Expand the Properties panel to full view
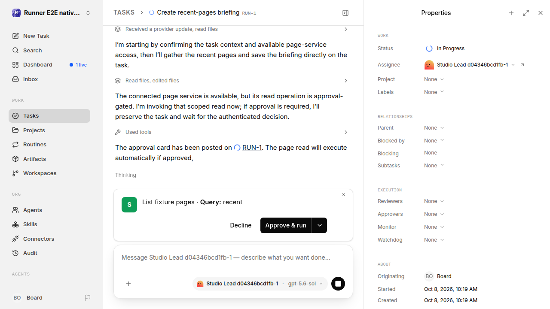Image resolution: width=550 pixels, height=309 pixels. click(x=526, y=13)
